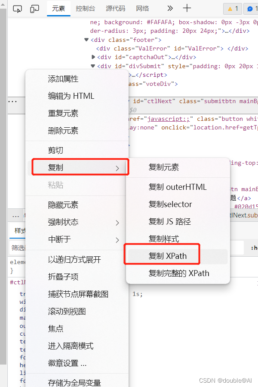The image size is (258, 387).
Task: Toggle the :hov element state button
Action: [x=254, y=248]
